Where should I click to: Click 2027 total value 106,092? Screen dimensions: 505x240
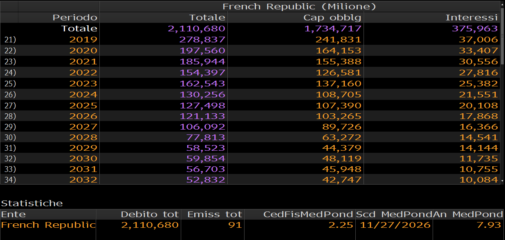coord(202,127)
